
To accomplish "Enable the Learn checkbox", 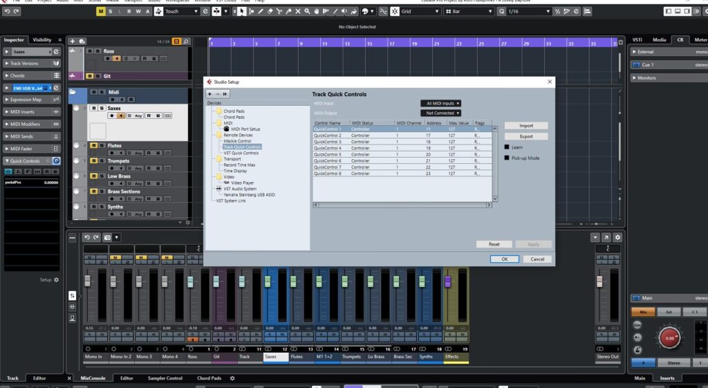I will 507,147.
